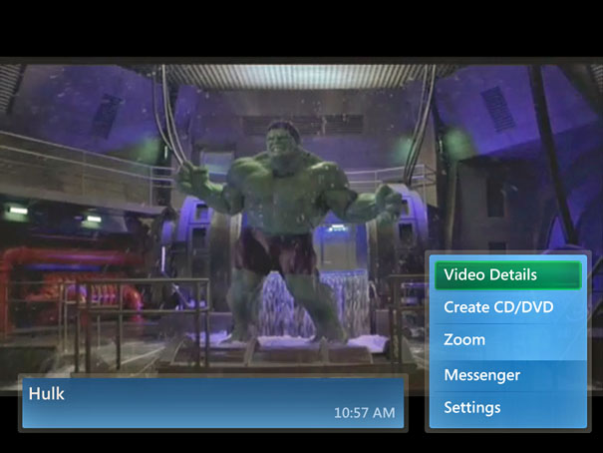This screenshot has height=453, width=603.
Task: Click the empty middle of the info bar
Action: pos(199,403)
